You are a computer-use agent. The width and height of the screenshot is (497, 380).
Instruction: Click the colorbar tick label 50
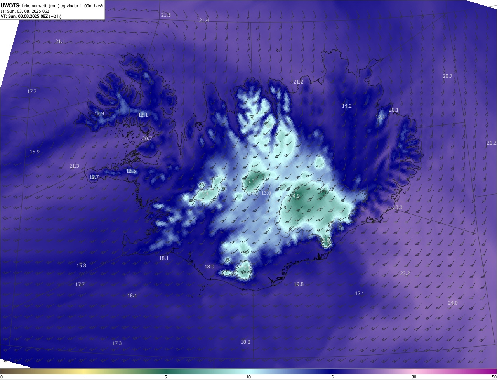(x=494, y=377)
